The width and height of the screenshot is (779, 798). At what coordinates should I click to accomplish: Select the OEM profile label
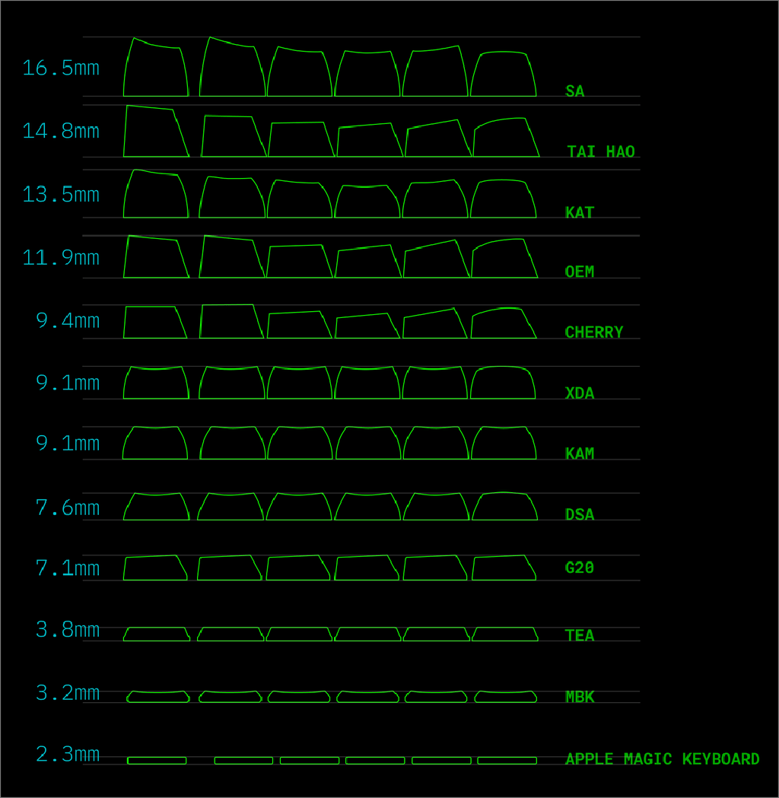coord(580,272)
